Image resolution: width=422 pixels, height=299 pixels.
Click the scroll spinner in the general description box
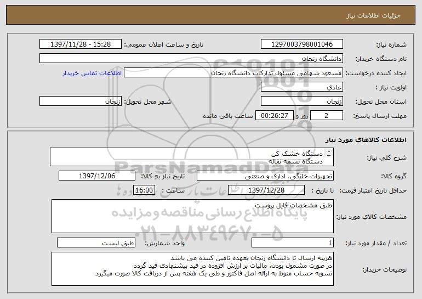click(329, 154)
